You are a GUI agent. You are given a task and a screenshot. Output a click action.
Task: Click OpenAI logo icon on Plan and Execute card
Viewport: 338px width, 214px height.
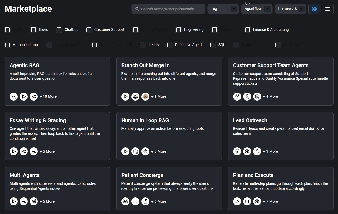(257, 201)
